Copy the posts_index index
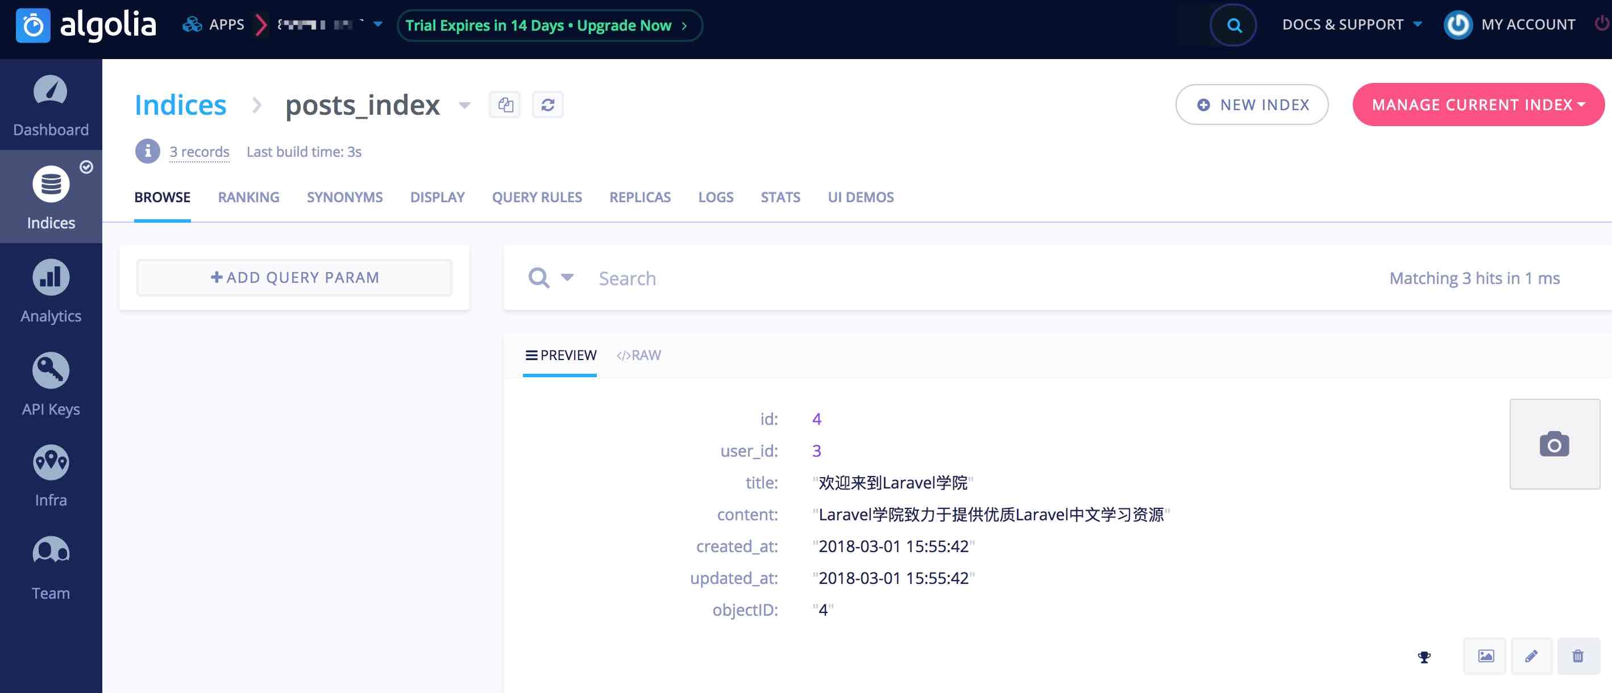This screenshot has height=693, width=1612. [x=505, y=105]
